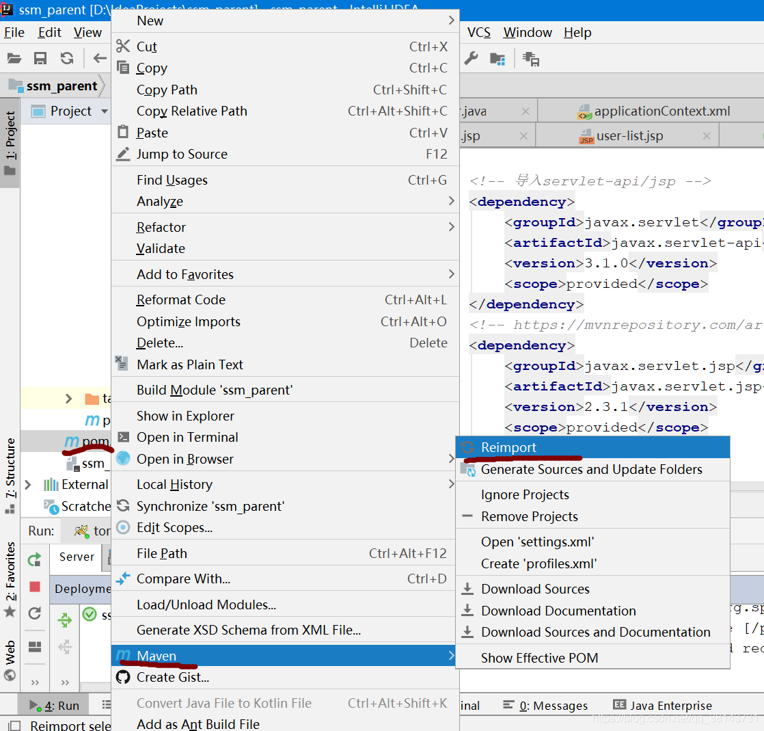Image resolution: width=764 pixels, height=731 pixels.
Task: Switch to the Server tab in Run
Action: (77, 557)
